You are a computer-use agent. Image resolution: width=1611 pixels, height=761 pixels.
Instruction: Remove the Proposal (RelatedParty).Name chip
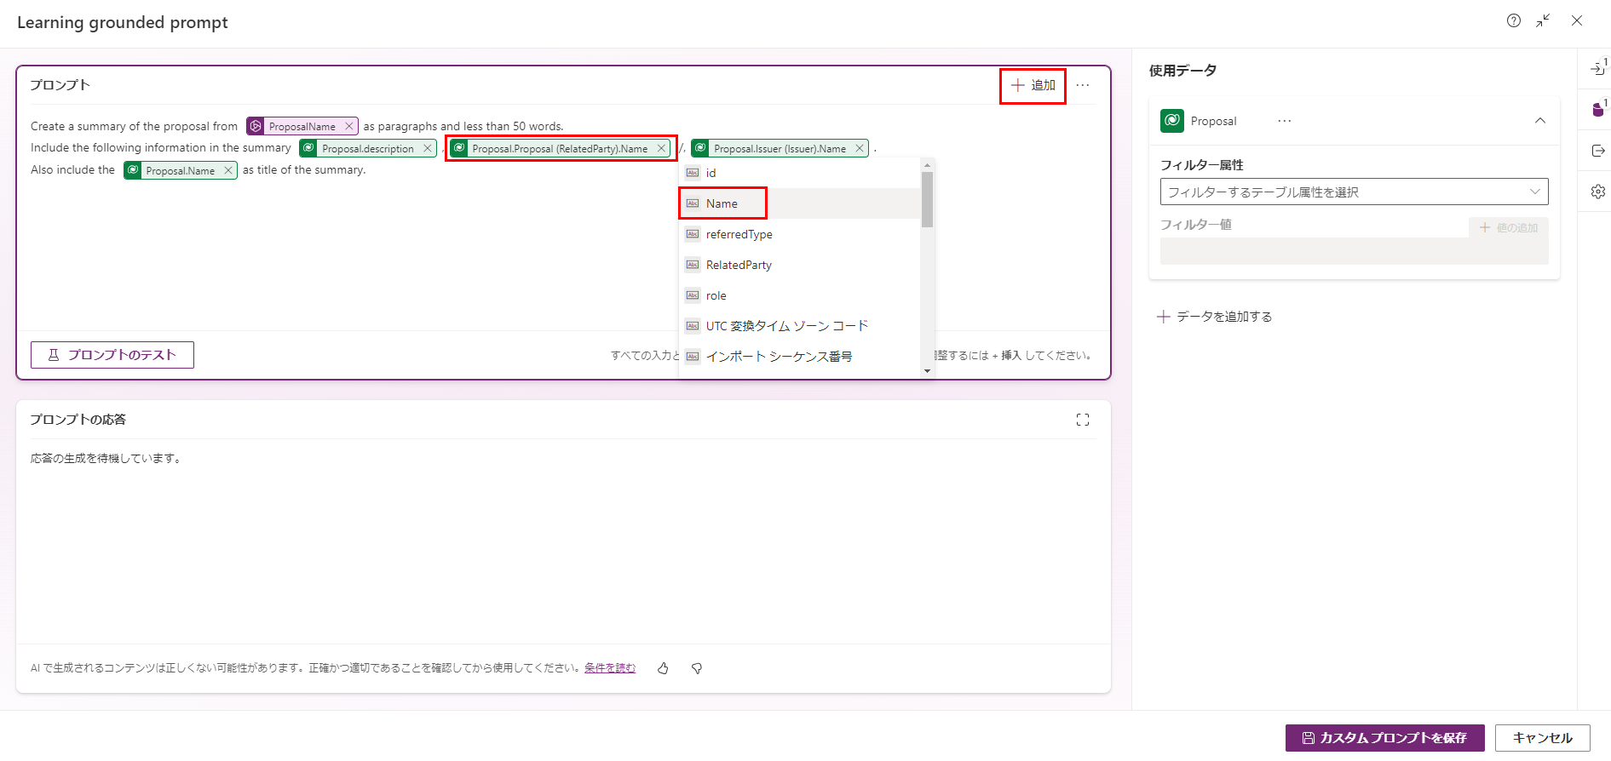[x=661, y=148]
